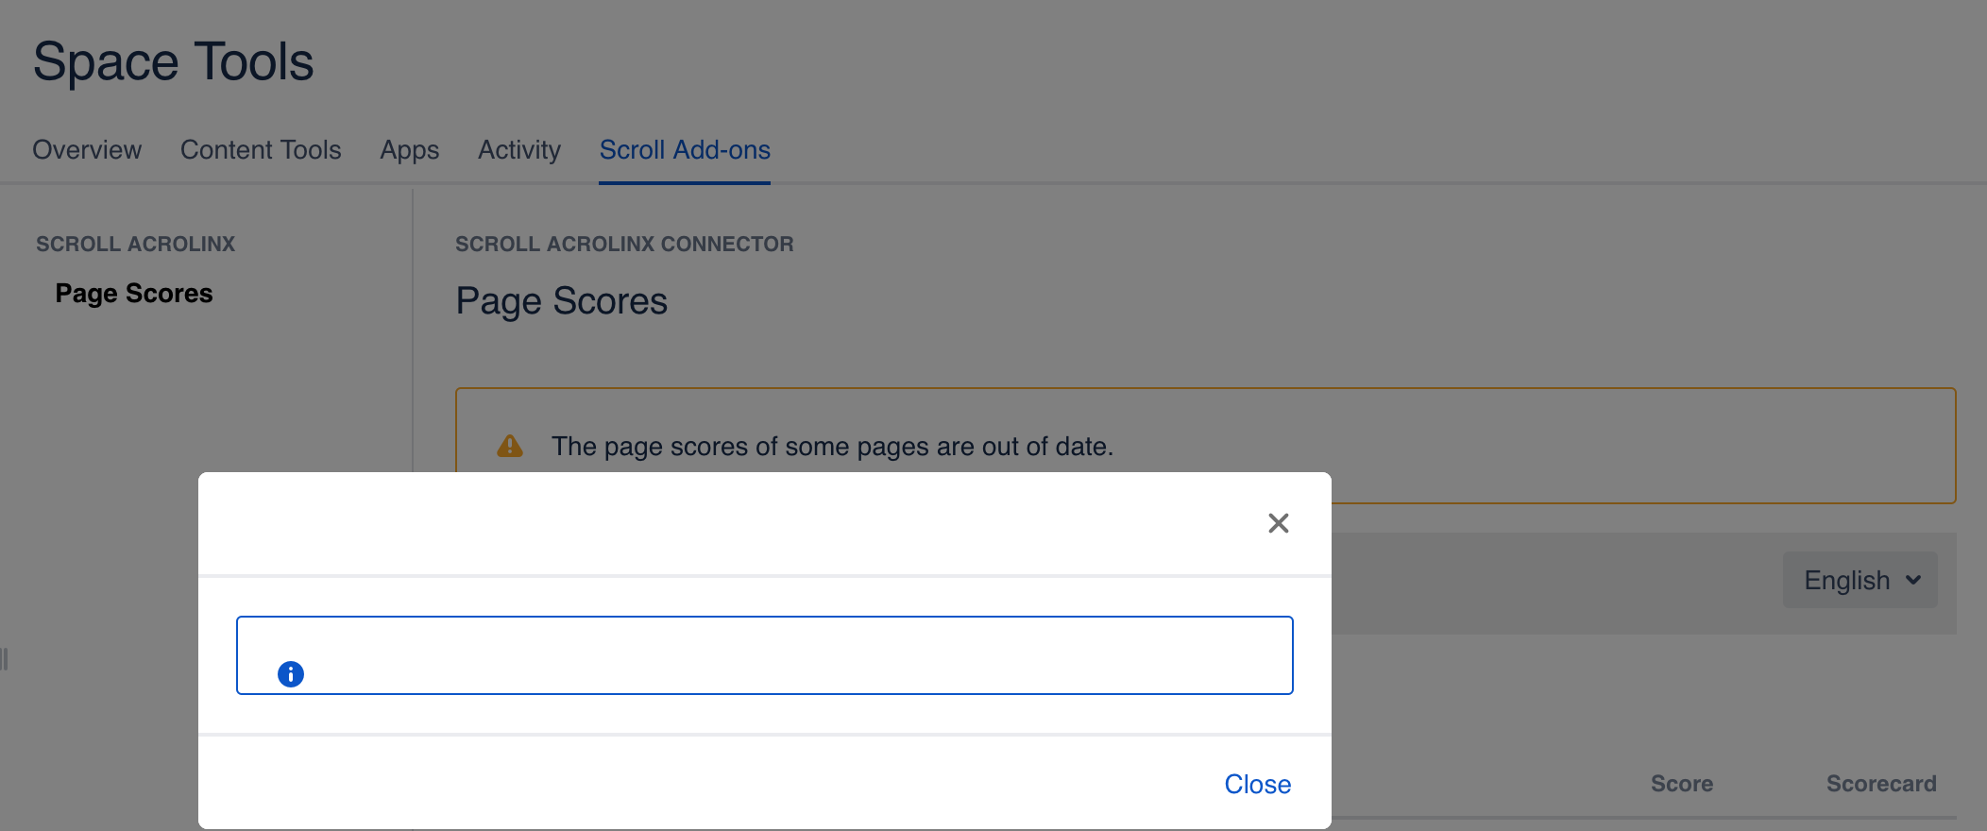Click the Scroll Acrolinx Connector label
The width and height of the screenshot is (1987, 831).
coord(624,245)
